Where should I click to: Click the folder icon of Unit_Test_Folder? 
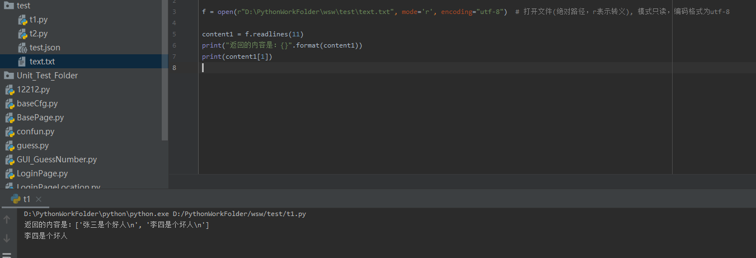coord(9,76)
